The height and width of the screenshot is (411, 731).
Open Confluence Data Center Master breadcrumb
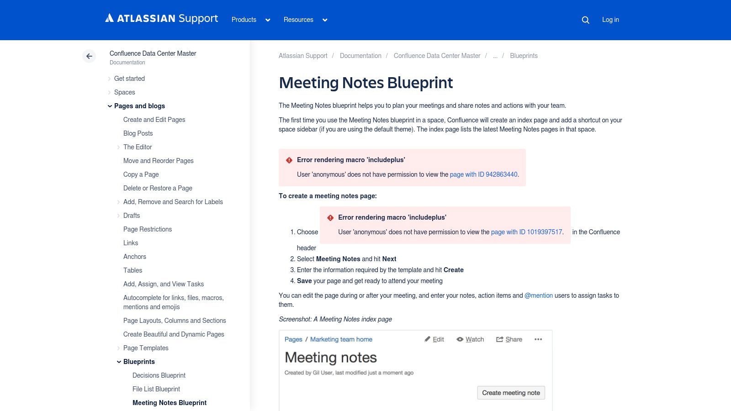click(x=437, y=56)
